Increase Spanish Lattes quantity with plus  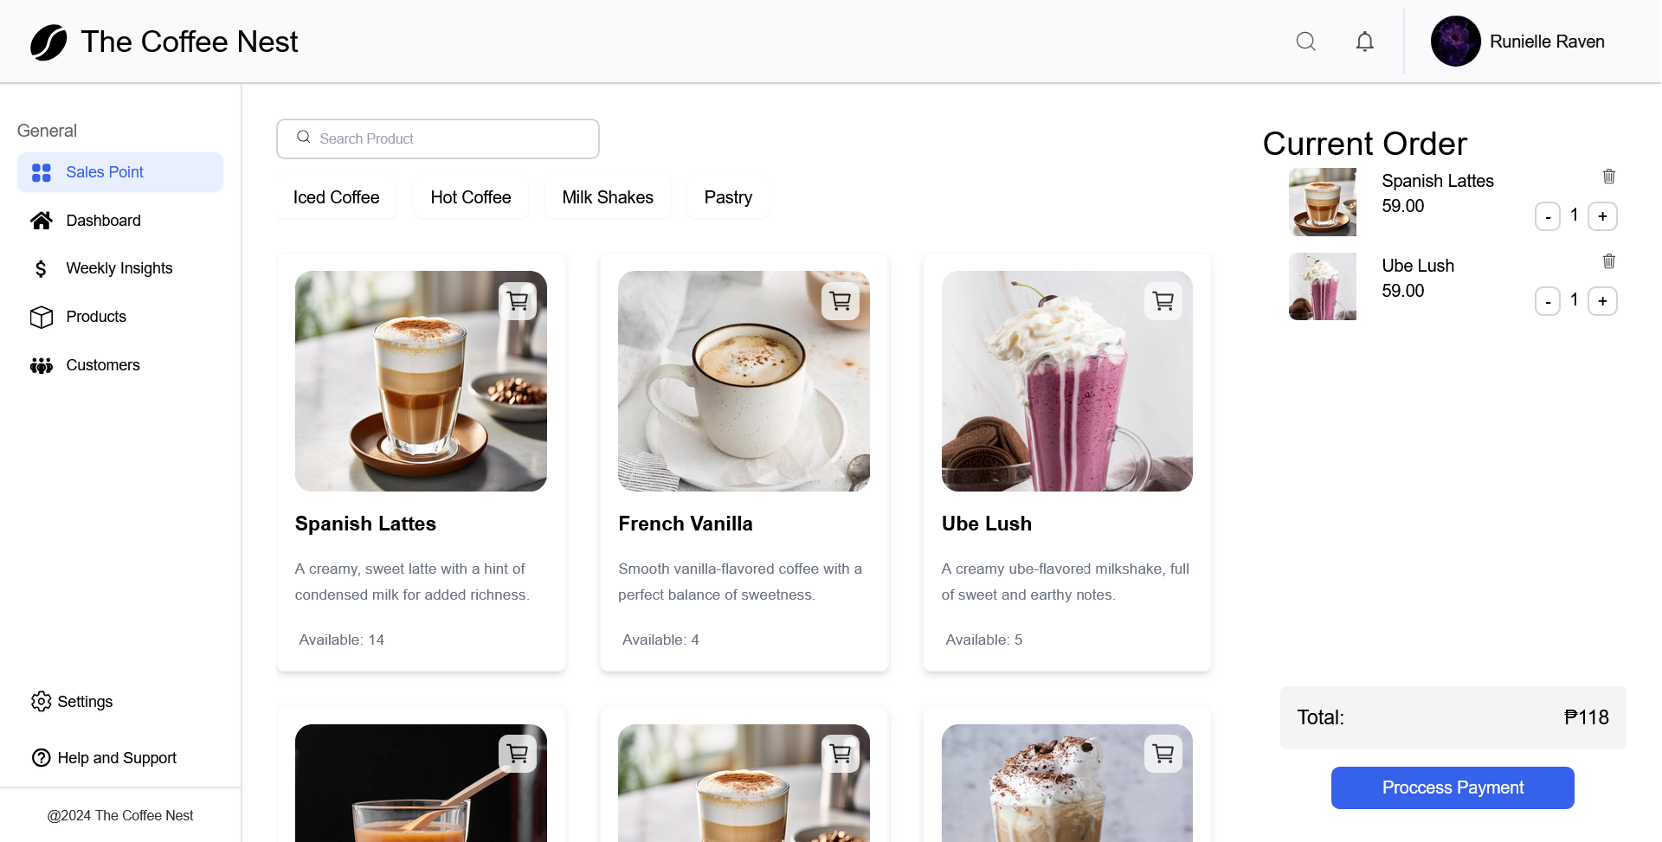tap(1602, 216)
